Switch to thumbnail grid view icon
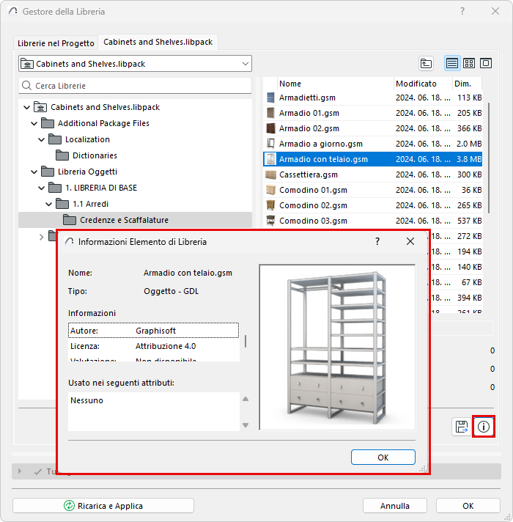This screenshot has height=522, width=513. (x=469, y=63)
